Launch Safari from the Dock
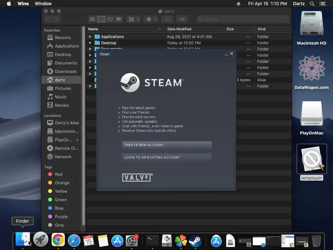Image resolution: width=333 pixels, height=250 pixels. coord(74,241)
